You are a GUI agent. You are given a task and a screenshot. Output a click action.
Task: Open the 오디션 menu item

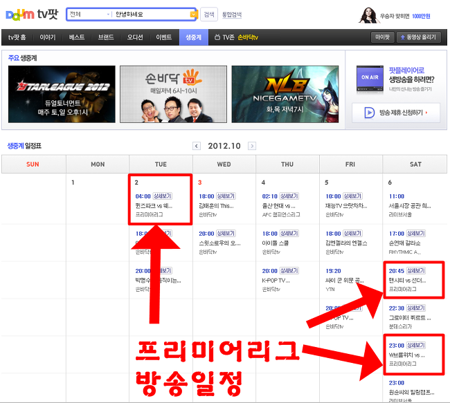click(135, 37)
